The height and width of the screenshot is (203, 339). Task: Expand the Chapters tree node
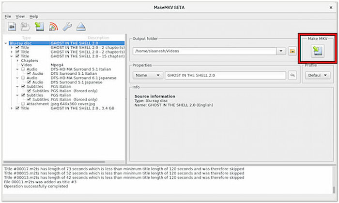17,61
